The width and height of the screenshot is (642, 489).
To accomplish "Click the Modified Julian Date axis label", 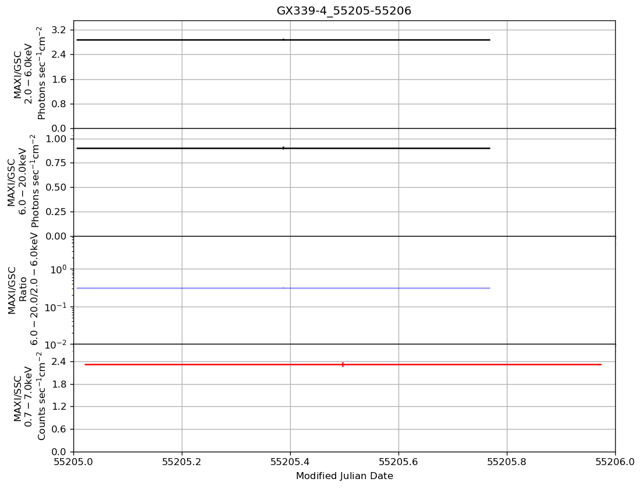I will click(x=344, y=476).
